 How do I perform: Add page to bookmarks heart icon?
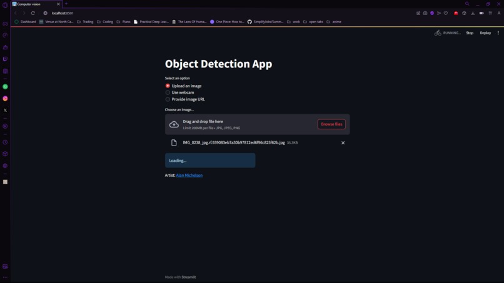(446, 13)
